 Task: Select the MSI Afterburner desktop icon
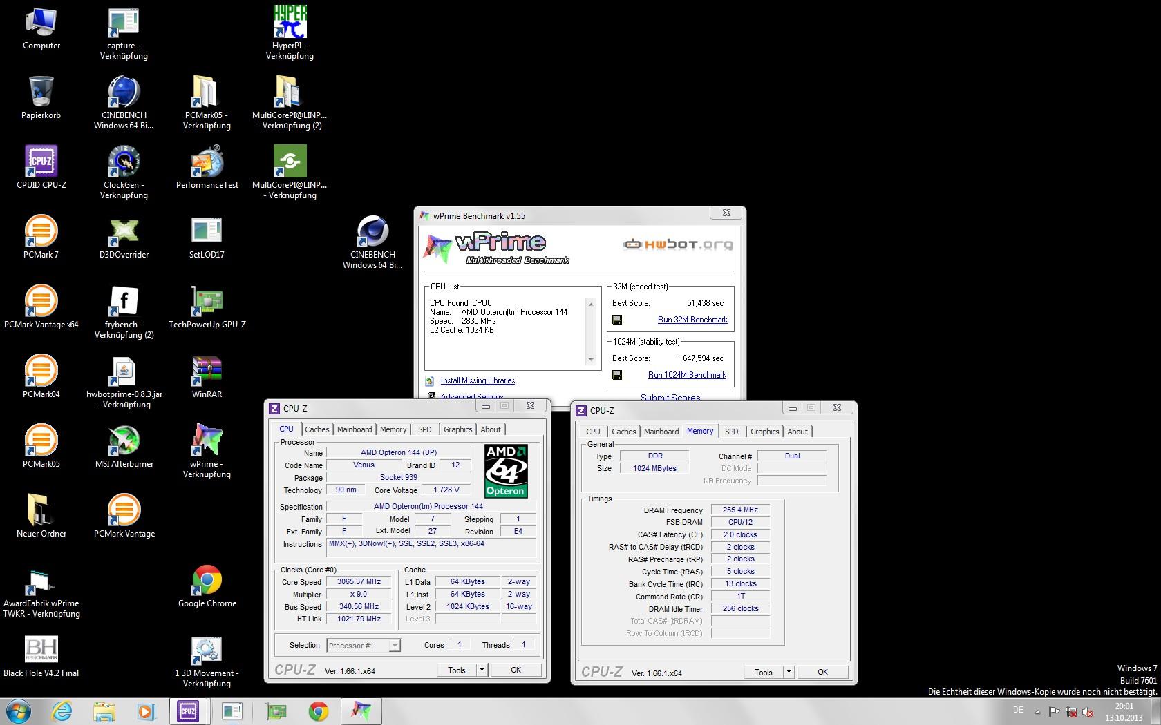(x=124, y=447)
